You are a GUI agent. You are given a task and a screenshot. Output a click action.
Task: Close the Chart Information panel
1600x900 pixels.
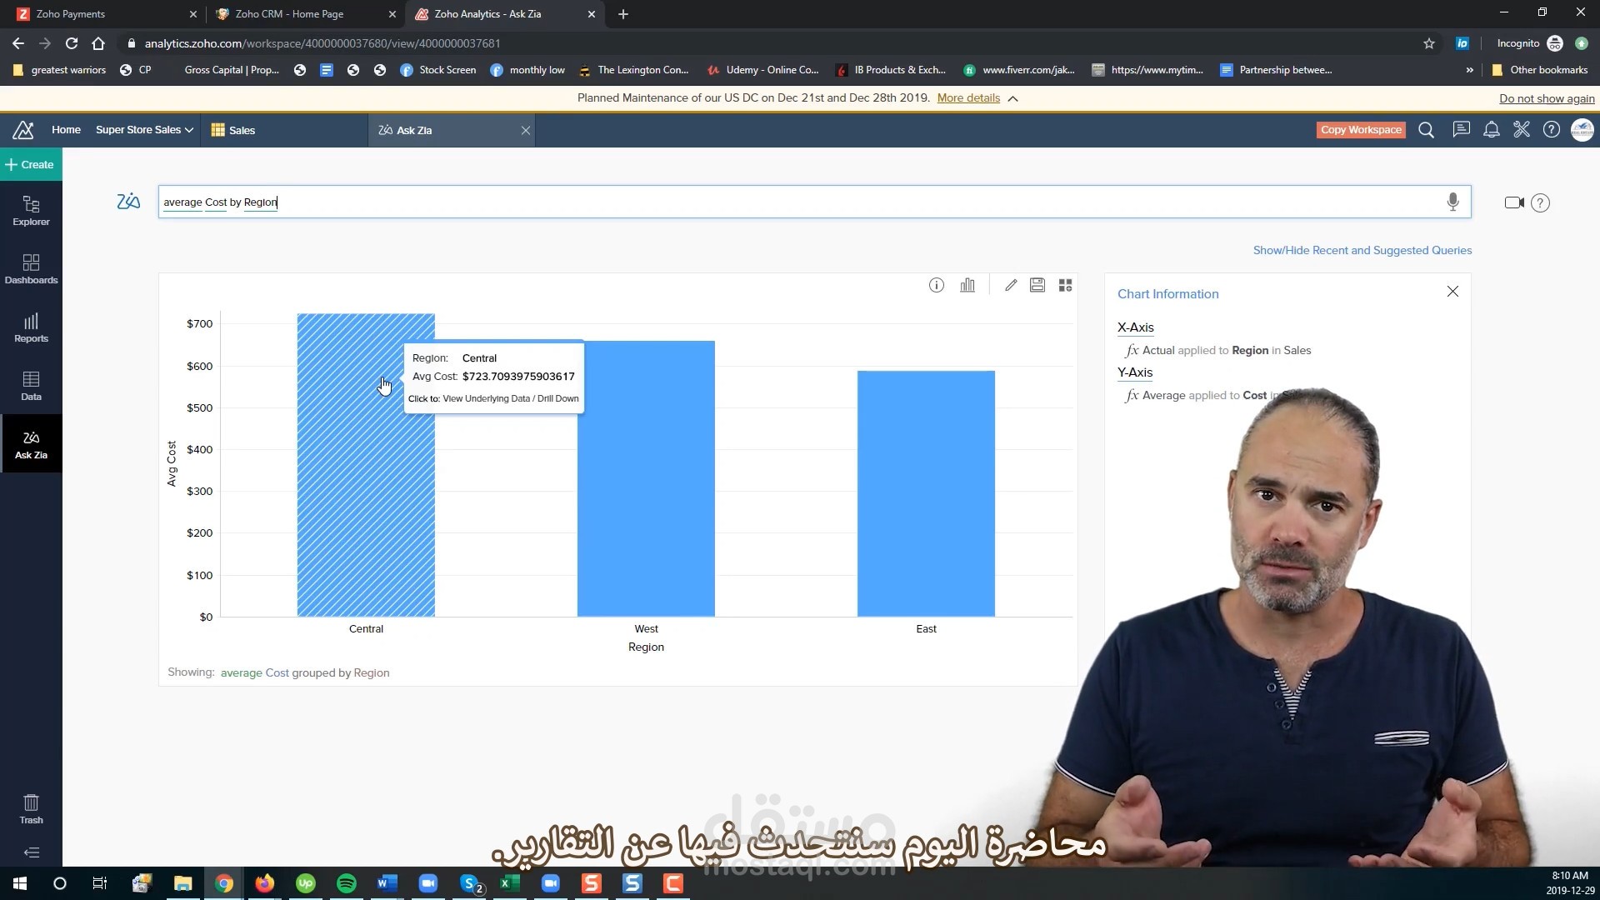[x=1452, y=292]
